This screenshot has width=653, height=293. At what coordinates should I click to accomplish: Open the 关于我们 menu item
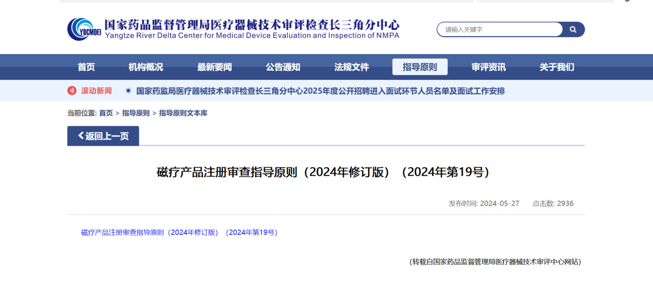(x=557, y=67)
